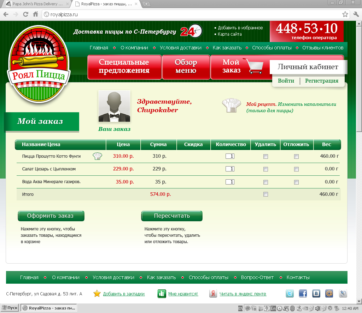Screen dimensions: 362x313
Task: Open top nav Способы оплаты
Action: (x=272, y=48)
